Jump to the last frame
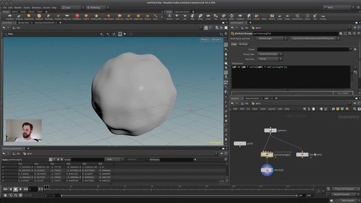The height and width of the screenshot is (203, 361). click(25, 189)
